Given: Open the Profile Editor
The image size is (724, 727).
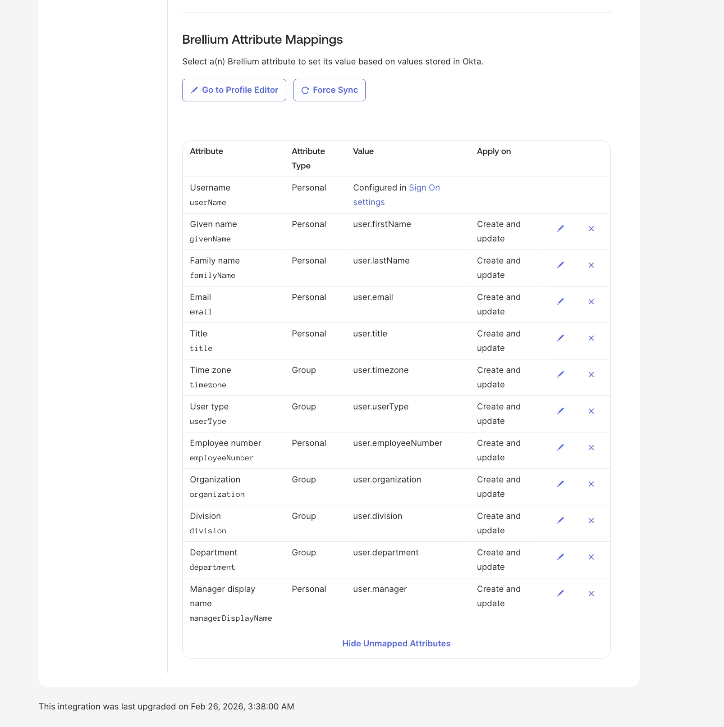Looking at the screenshot, I should click(234, 90).
